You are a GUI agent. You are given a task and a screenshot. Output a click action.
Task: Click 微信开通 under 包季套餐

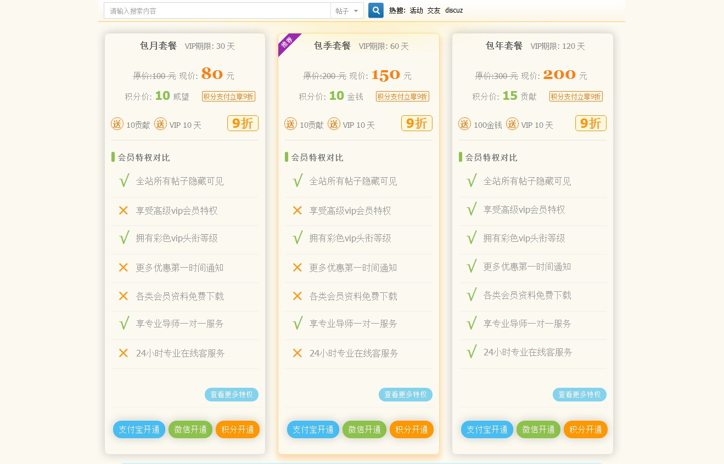(x=364, y=429)
